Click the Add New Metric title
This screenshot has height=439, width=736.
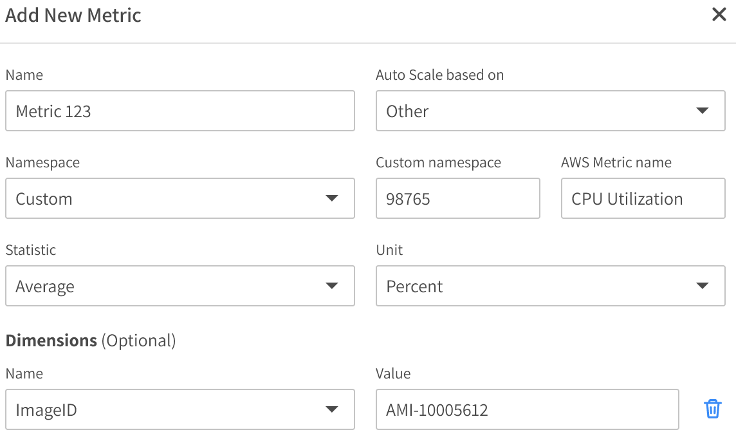[73, 15]
